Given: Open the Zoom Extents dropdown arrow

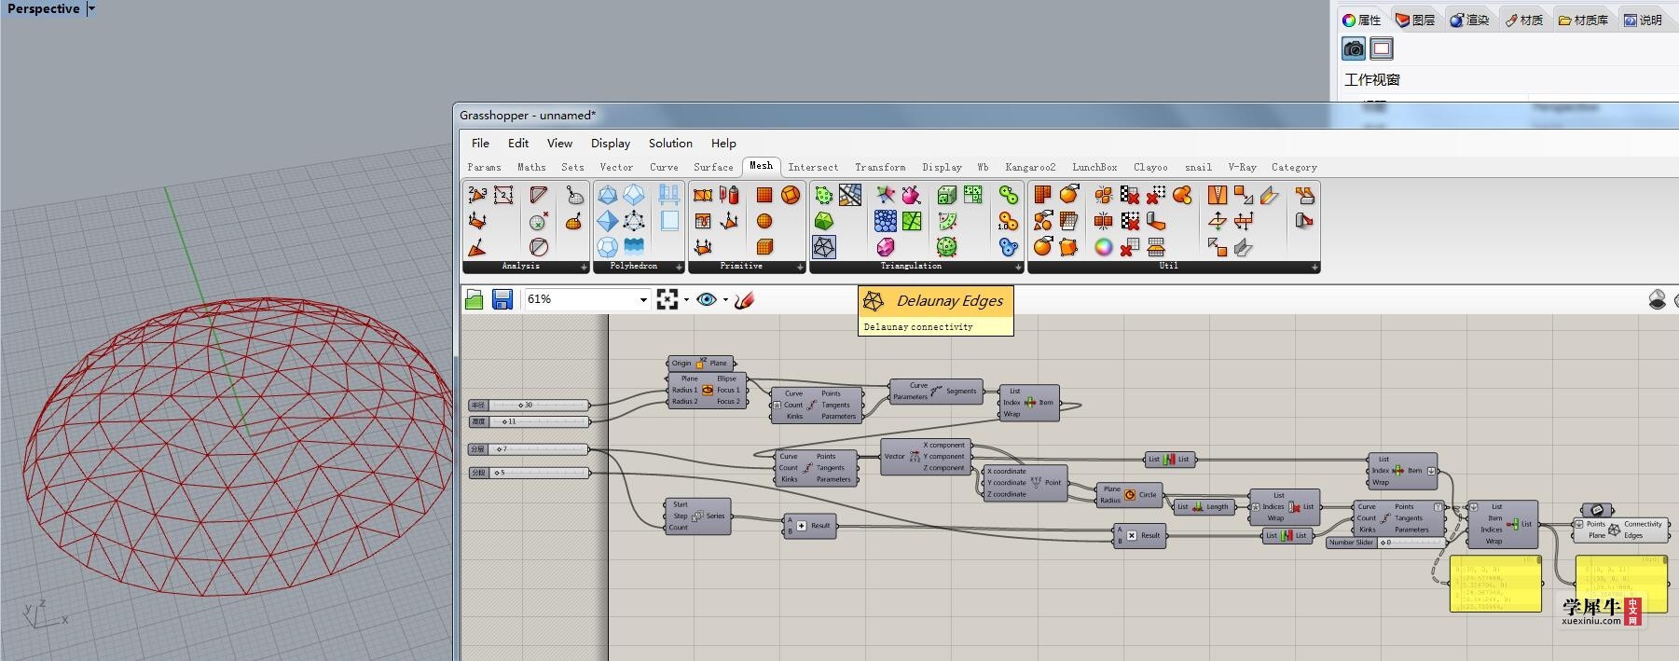Looking at the screenshot, I should coord(687,300).
